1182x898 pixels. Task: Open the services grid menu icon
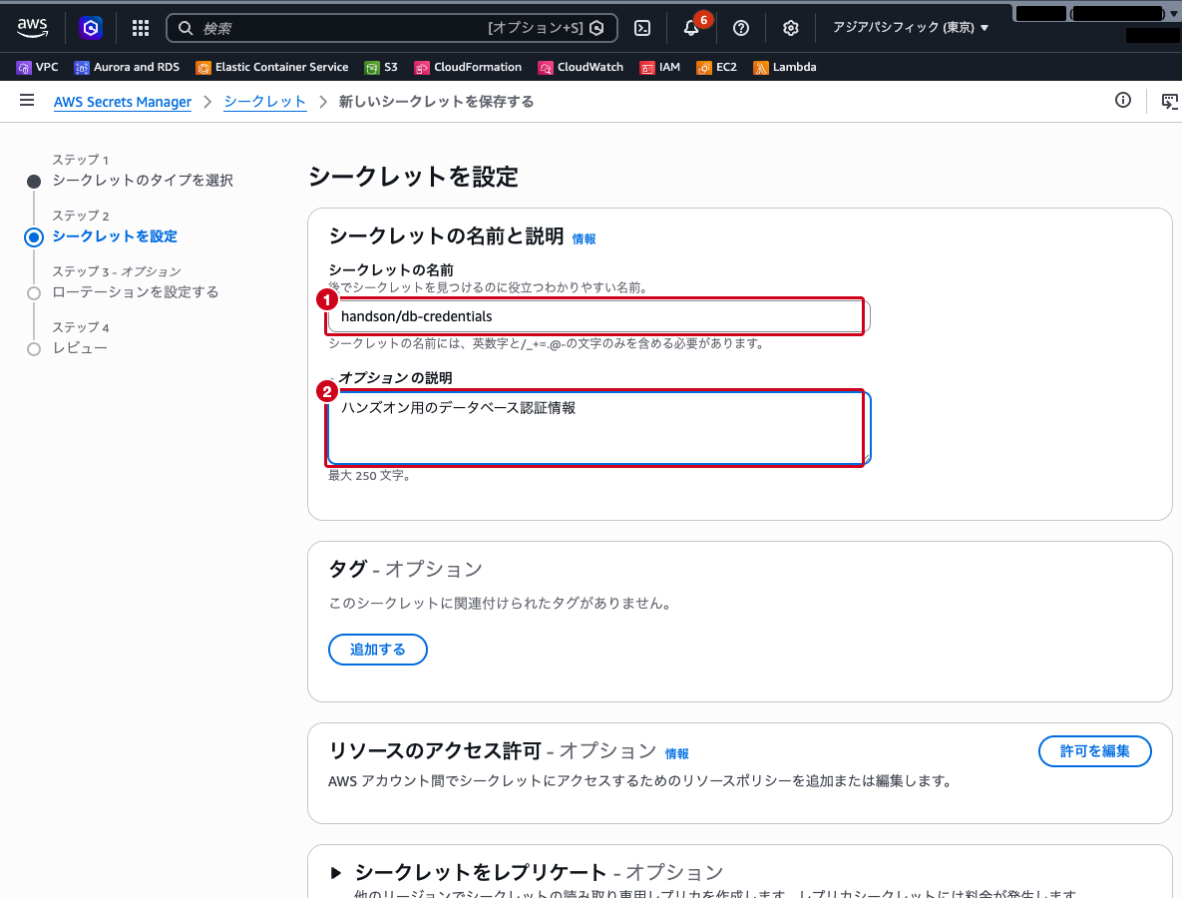click(141, 28)
